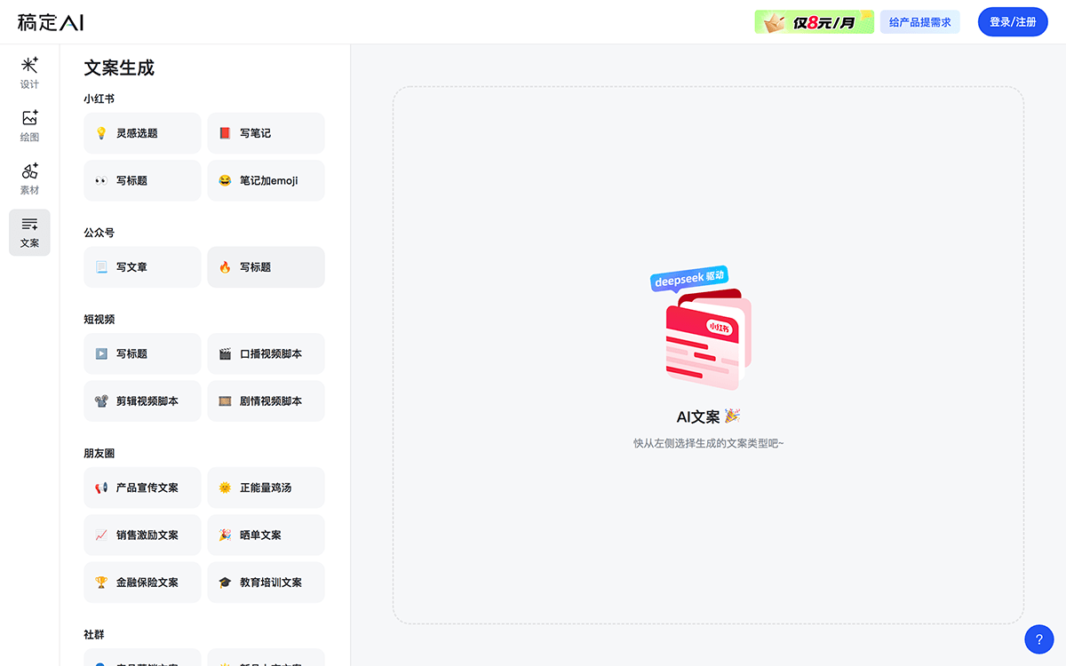Screen dimensions: 1066x666
Task: Select the 绘图 icon in sidebar
Action: [x=29, y=125]
